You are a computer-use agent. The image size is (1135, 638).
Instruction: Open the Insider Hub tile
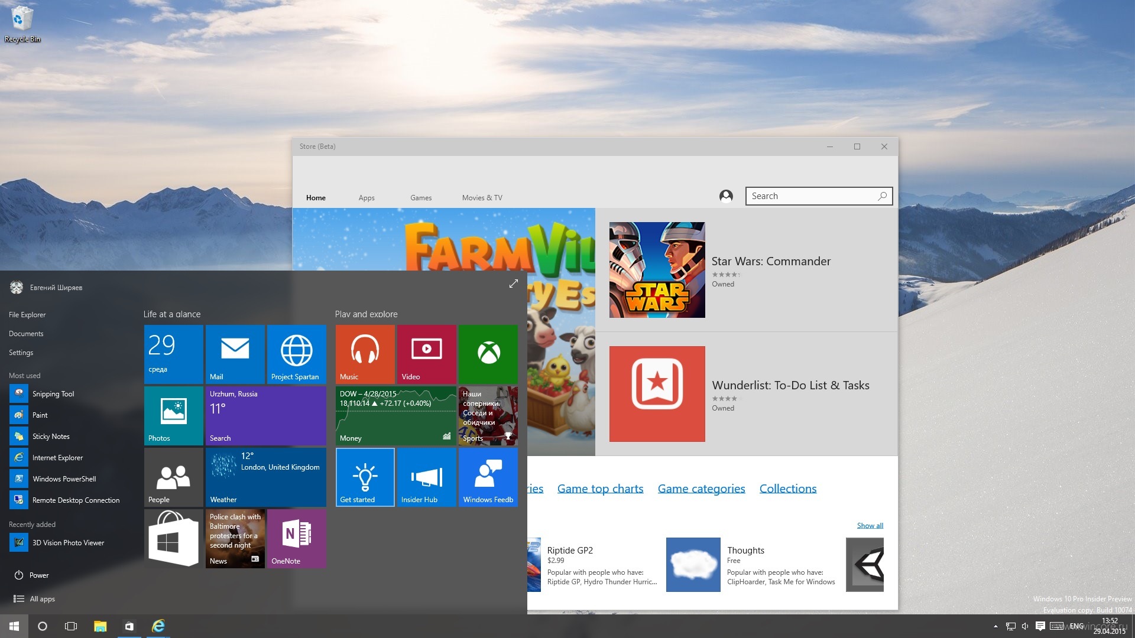pos(426,477)
